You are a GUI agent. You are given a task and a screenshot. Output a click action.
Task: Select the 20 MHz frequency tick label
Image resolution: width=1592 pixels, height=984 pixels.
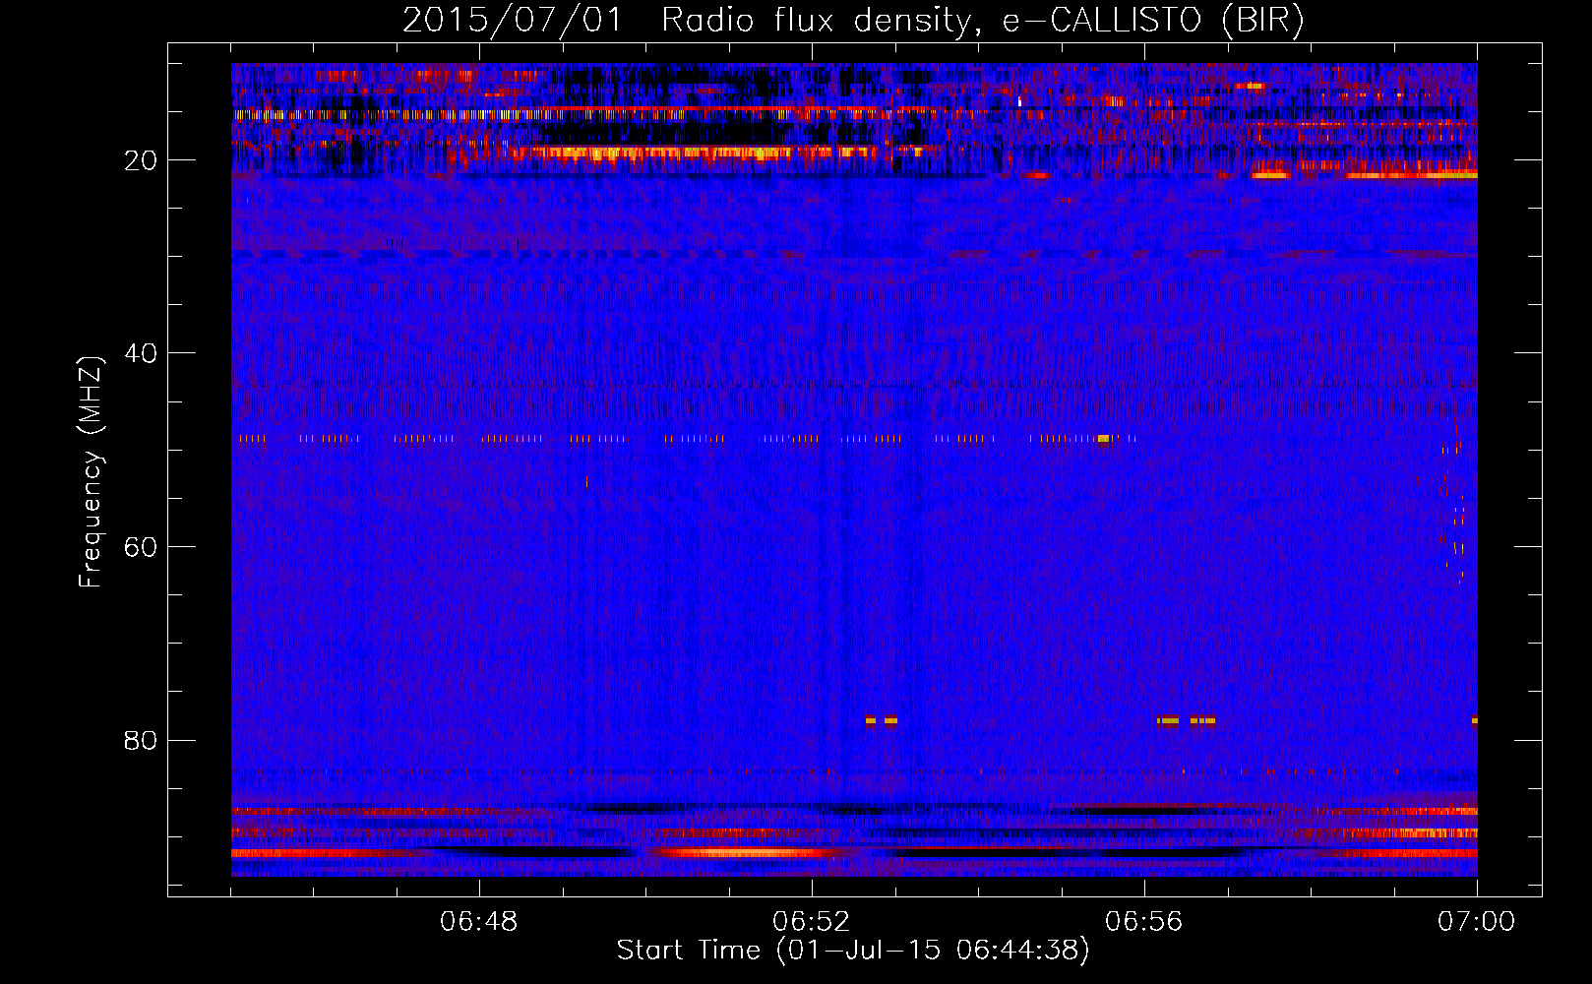click(142, 160)
